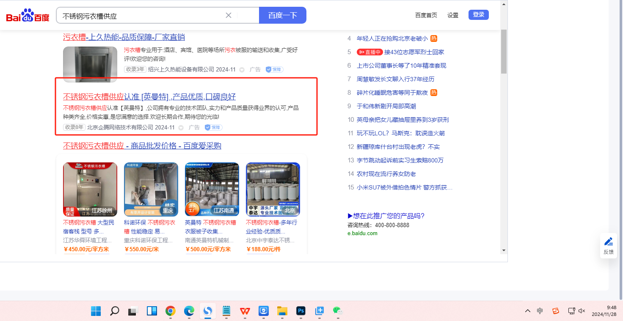Click the ￥450.00元/平方米 price text

pyautogui.click(x=86, y=249)
